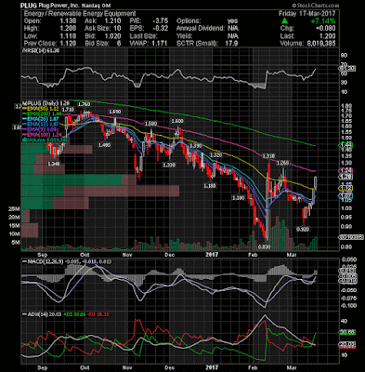Click the Chg value +0.080
This screenshot has width=365, height=372.
click(325, 29)
